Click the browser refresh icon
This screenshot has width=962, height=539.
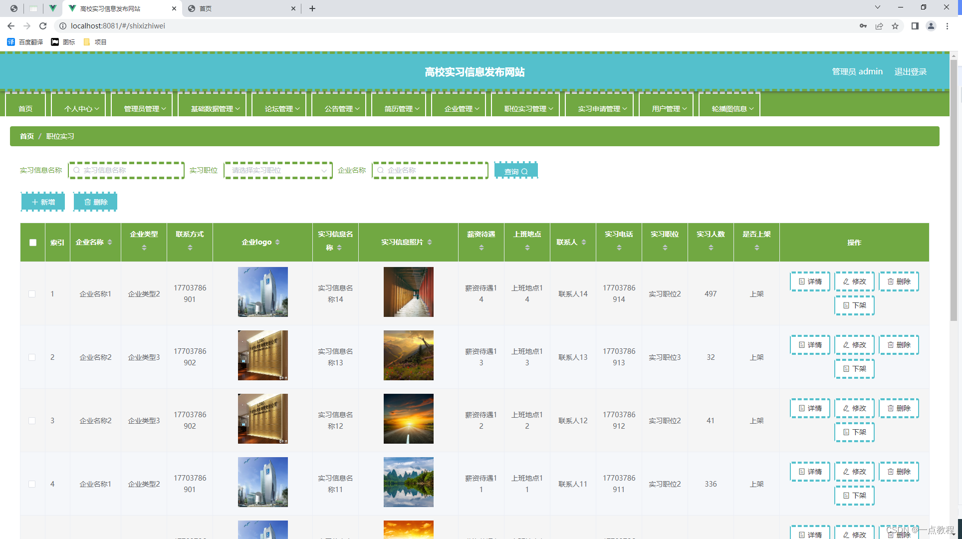click(43, 25)
